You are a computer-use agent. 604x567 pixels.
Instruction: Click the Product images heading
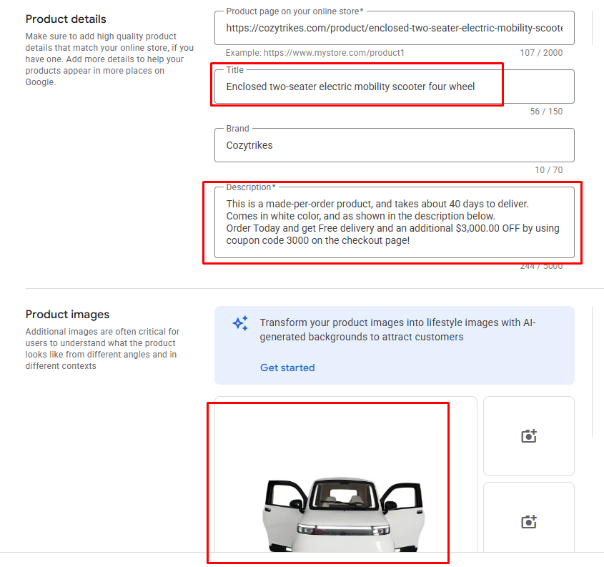[x=67, y=315]
